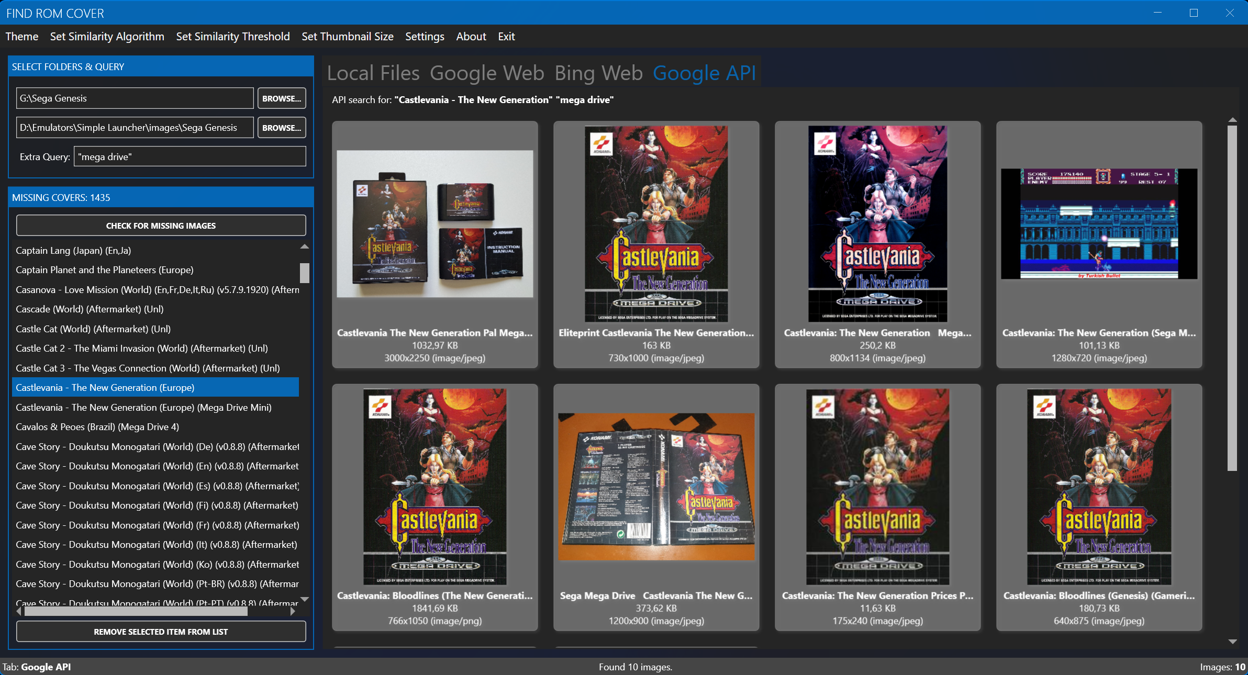
Task: Select Cave Story (World) (Pt-BR) entry
Action: 155,584
